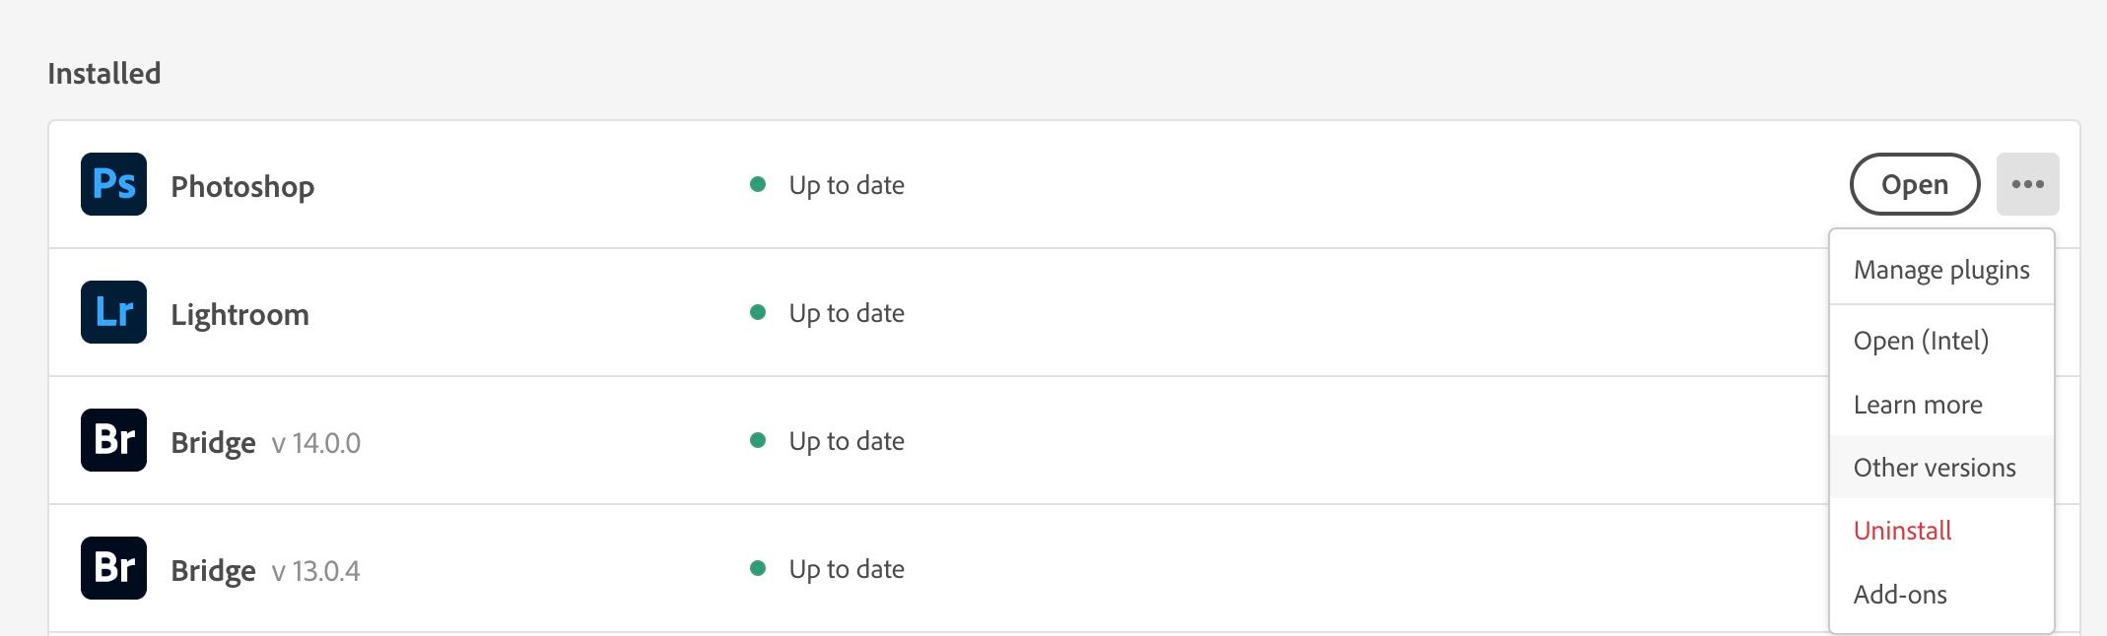Open Photoshop with the Open button

1914,184
